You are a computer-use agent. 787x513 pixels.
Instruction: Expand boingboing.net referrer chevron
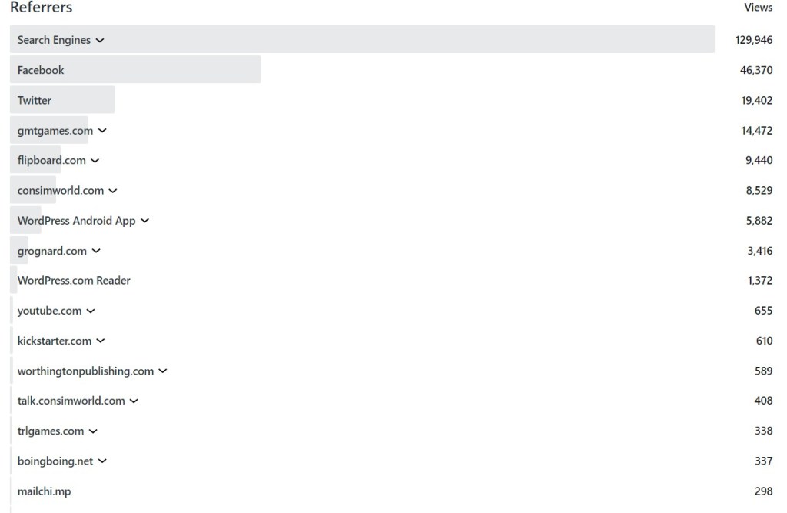tap(102, 461)
